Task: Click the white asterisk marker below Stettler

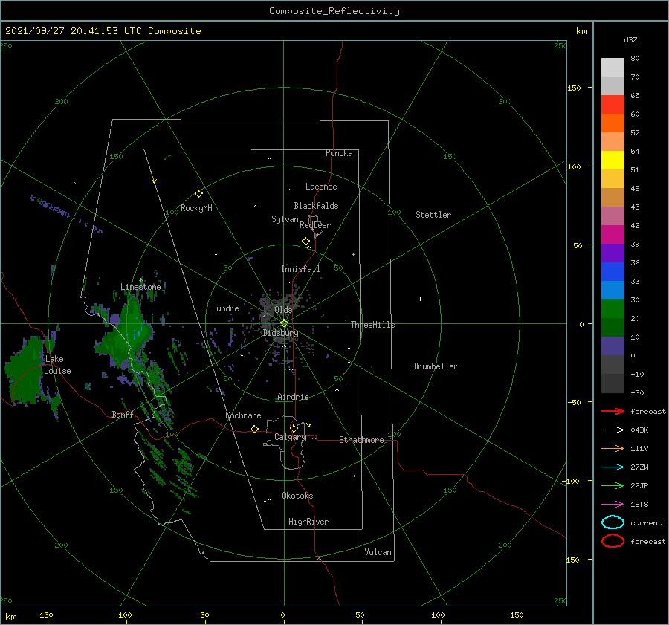Action: coord(353,255)
